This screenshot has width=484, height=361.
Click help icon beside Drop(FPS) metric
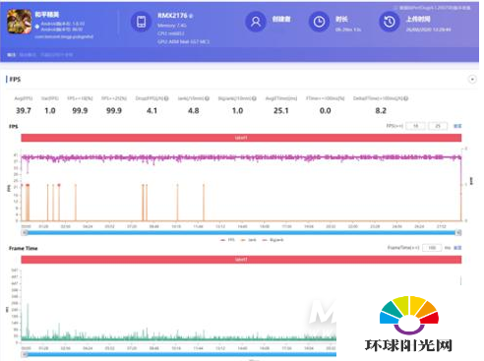click(x=166, y=98)
